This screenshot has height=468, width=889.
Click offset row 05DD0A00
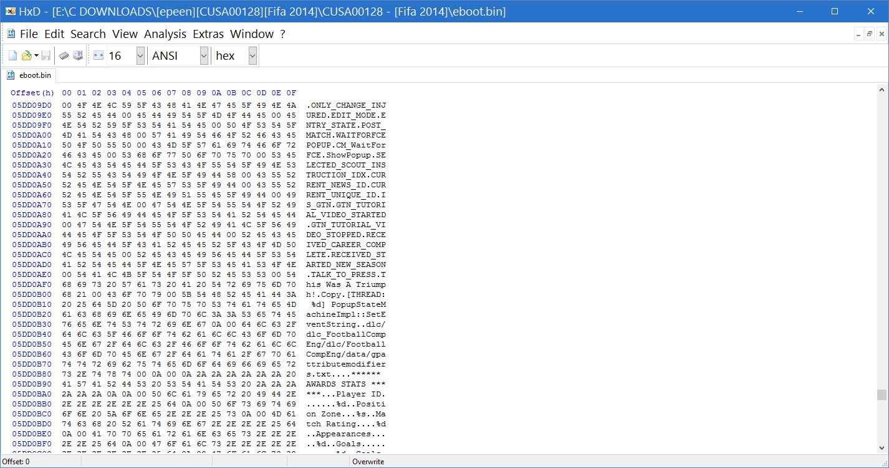click(32, 135)
